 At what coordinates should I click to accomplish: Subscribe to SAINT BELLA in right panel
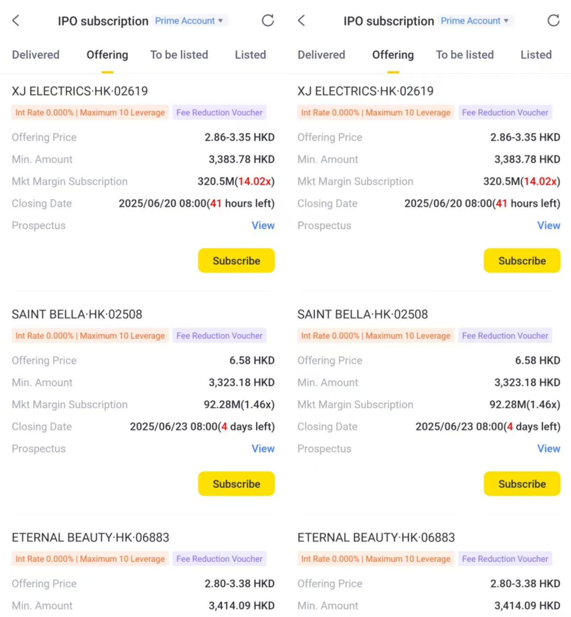click(522, 484)
